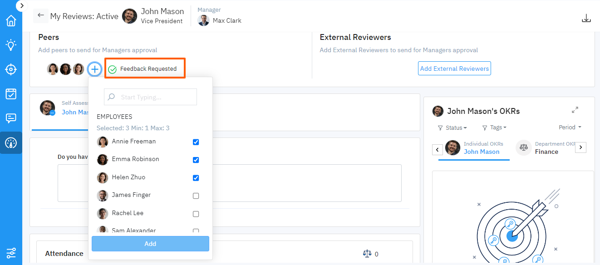Open the Status filter dropdown
This screenshot has height=265, width=600.
pyautogui.click(x=452, y=128)
